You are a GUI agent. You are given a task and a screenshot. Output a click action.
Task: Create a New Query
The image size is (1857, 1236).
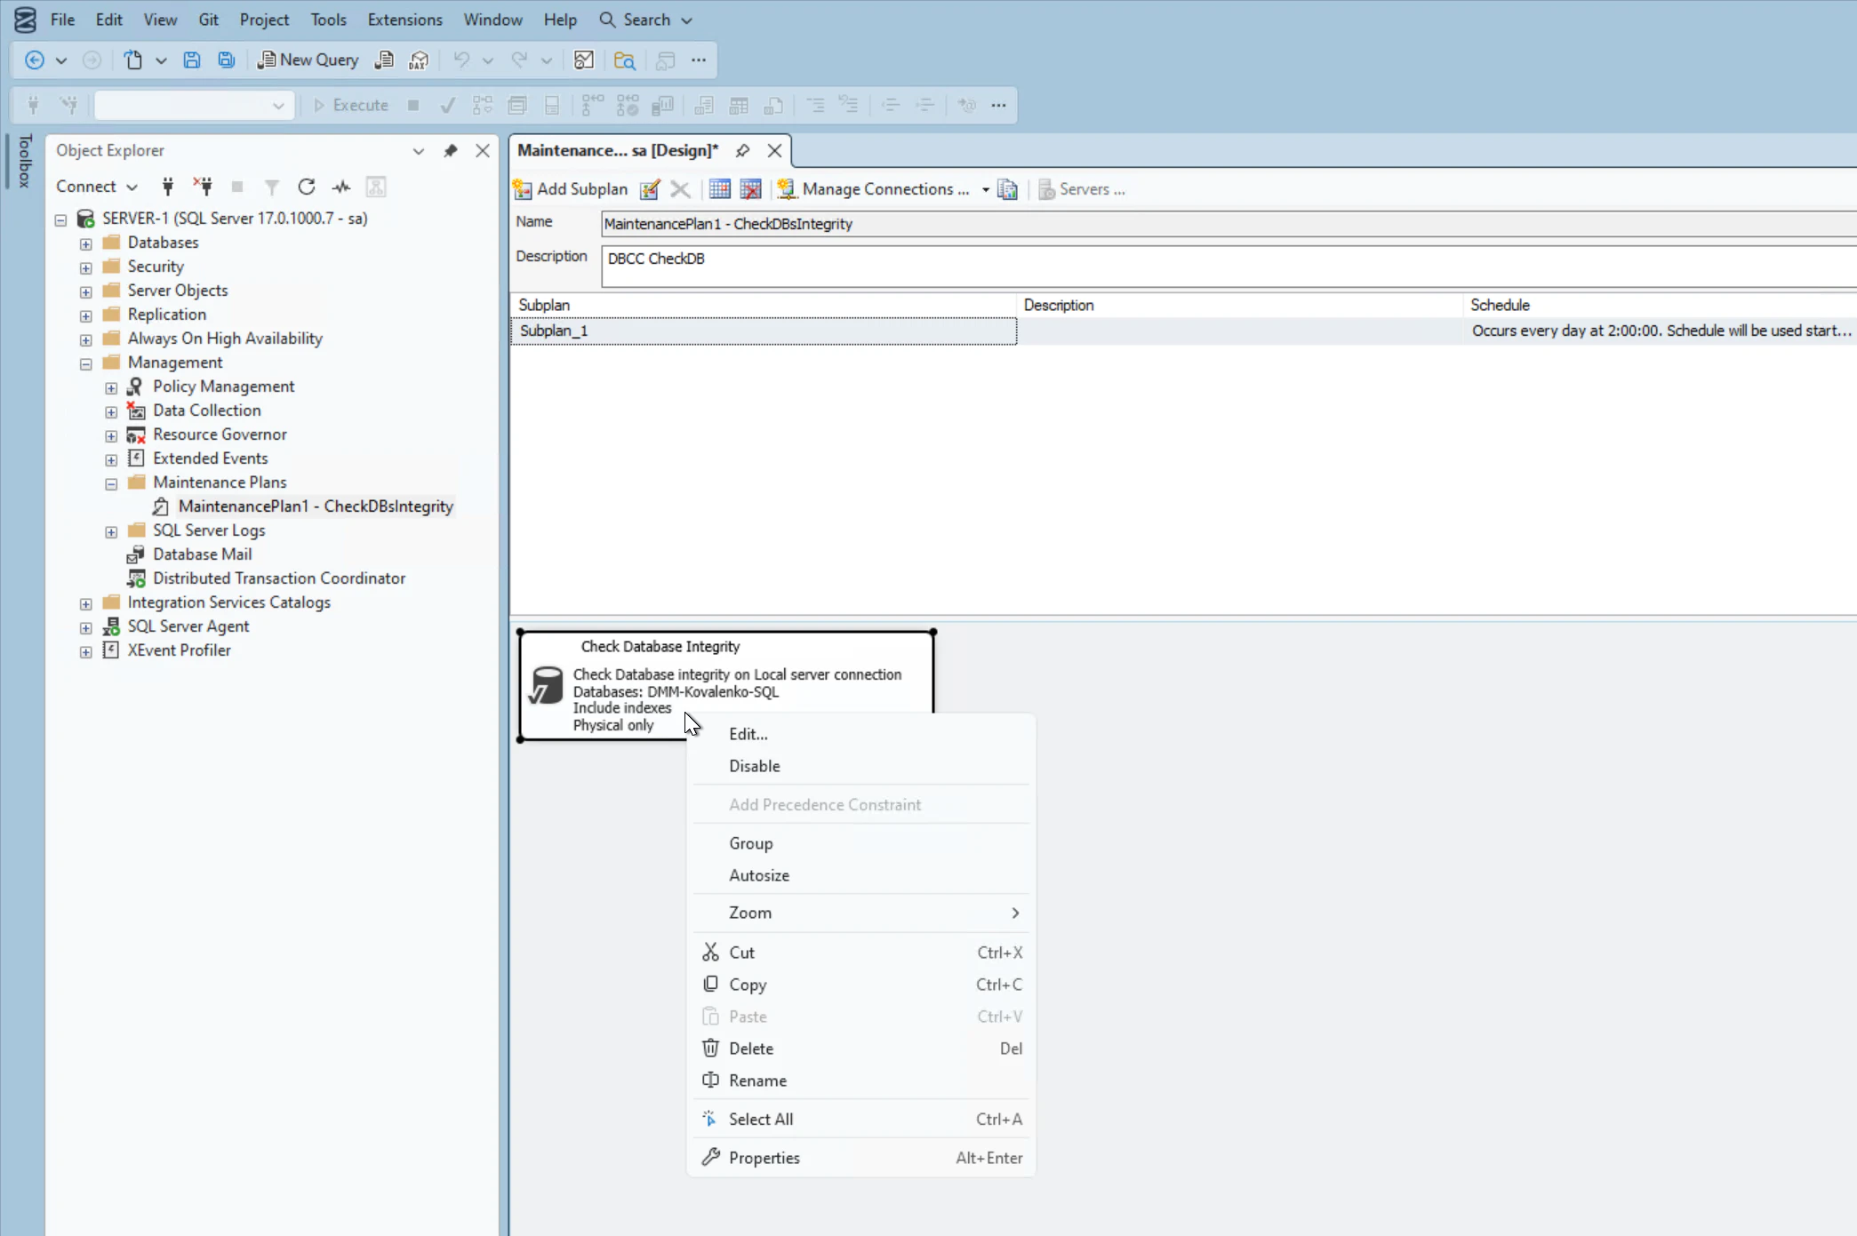point(307,60)
